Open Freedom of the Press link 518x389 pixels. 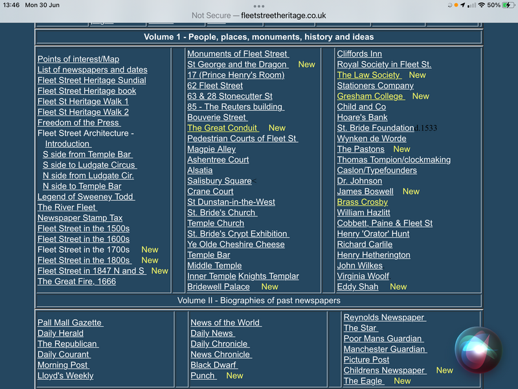[79, 123]
